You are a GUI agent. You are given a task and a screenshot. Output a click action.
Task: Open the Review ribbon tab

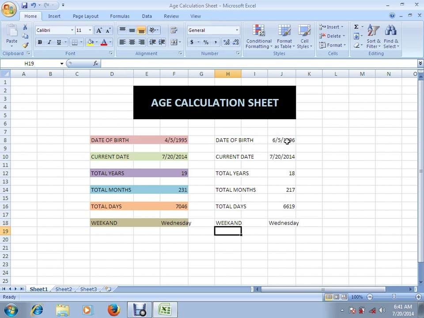coord(171,16)
